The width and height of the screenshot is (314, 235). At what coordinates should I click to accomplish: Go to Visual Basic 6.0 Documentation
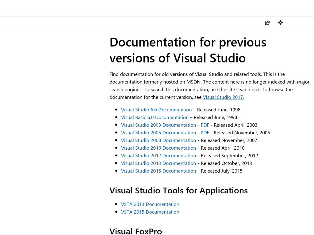coord(155,117)
